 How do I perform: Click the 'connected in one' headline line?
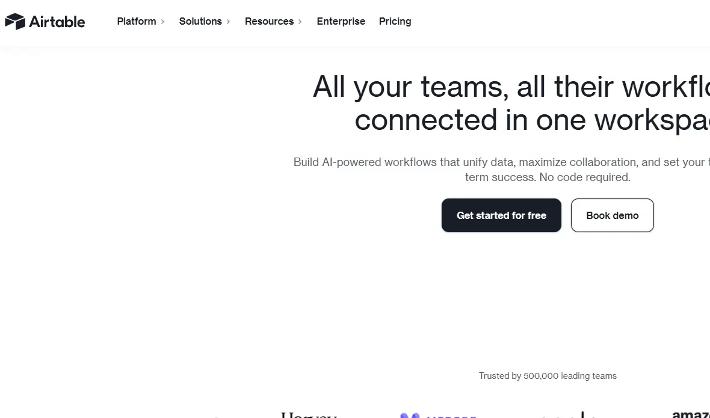(x=532, y=120)
